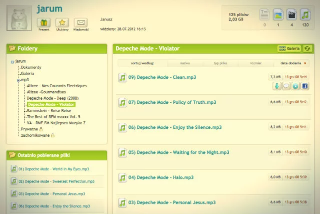This screenshot has width=320, height=214.
Task: Filter by image files picture icon
Action: click(x=278, y=15)
